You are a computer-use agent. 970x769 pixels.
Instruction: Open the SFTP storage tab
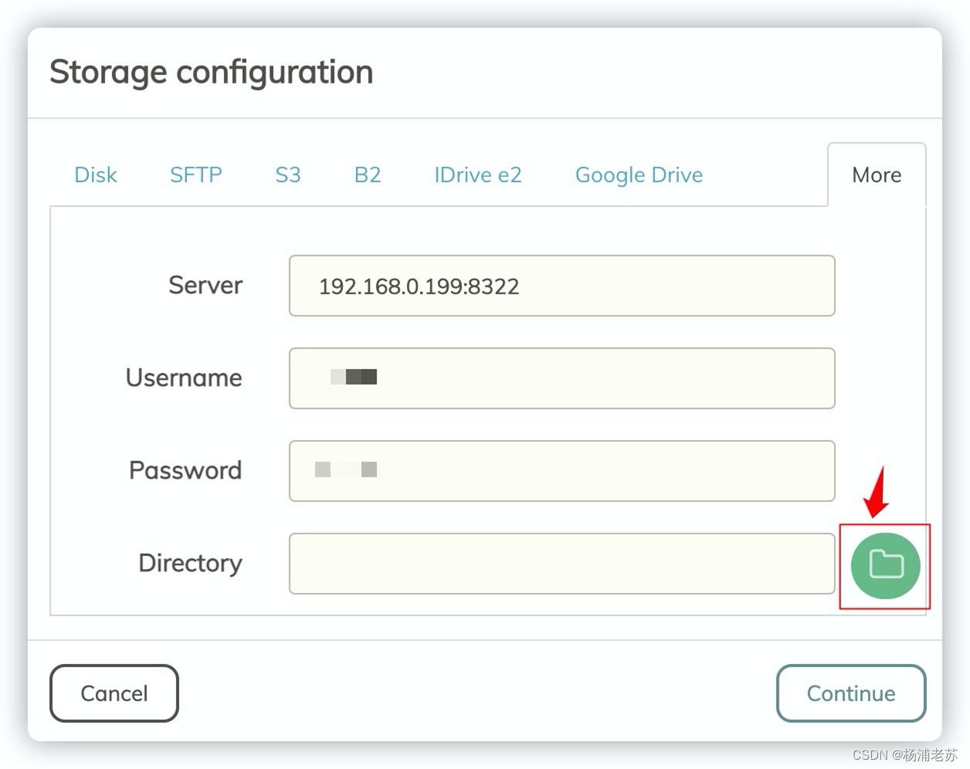(x=196, y=175)
